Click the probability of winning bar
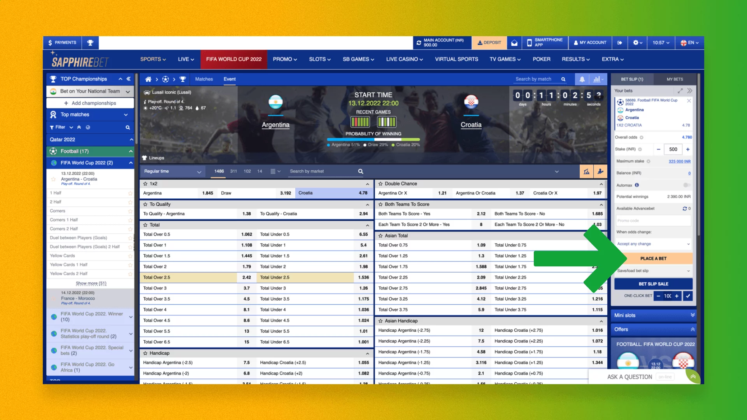The width and height of the screenshot is (747, 420). coord(373,140)
